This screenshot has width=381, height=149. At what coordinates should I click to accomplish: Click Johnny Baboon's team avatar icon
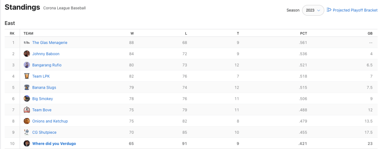pyautogui.click(x=26, y=54)
